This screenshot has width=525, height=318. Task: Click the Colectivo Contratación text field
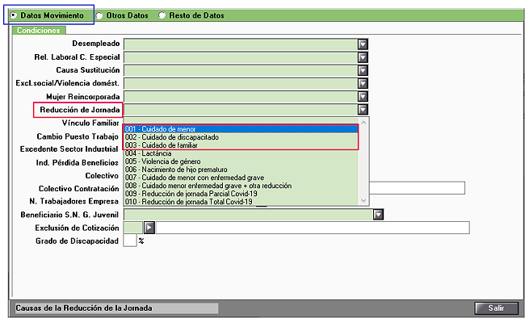coord(417,188)
